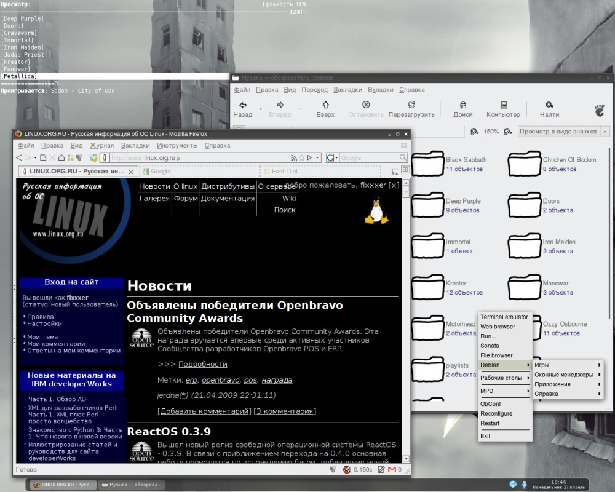Open Переход menu in file browser
The width and height of the screenshot is (615, 492).
314,90
